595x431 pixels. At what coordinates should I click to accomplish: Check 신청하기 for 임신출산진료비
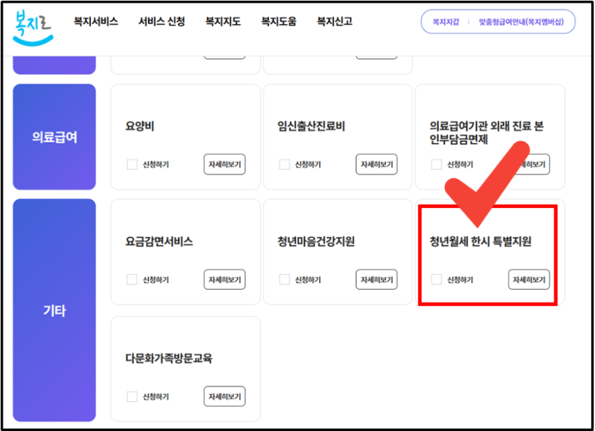tap(284, 164)
